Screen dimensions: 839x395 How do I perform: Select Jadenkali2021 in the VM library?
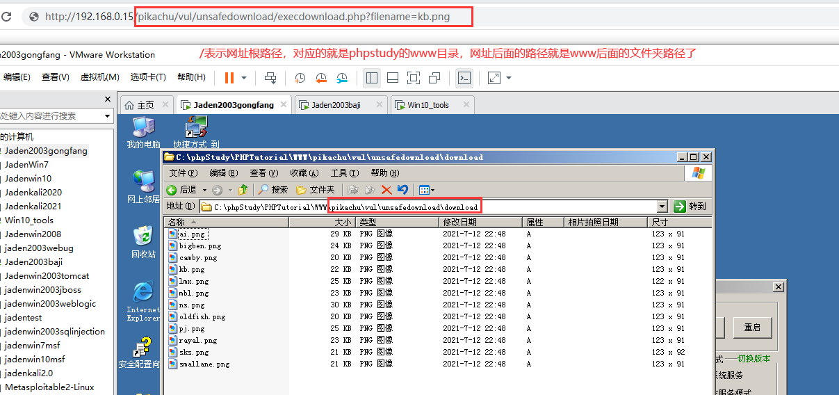click(33, 207)
